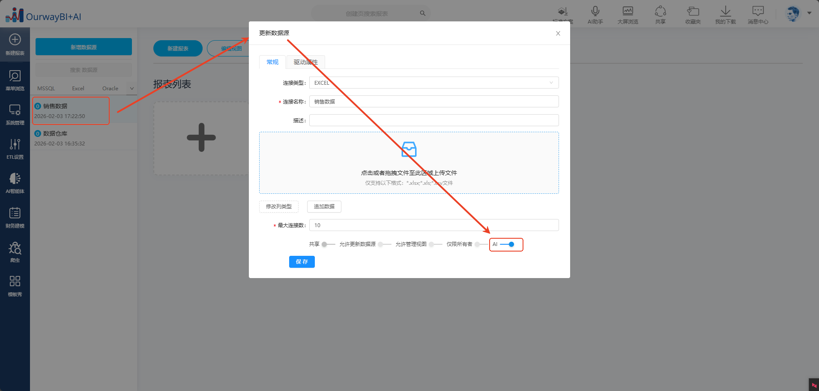Turn off the AI switch
Screen dimensions: 819x391
click(507, 244)
